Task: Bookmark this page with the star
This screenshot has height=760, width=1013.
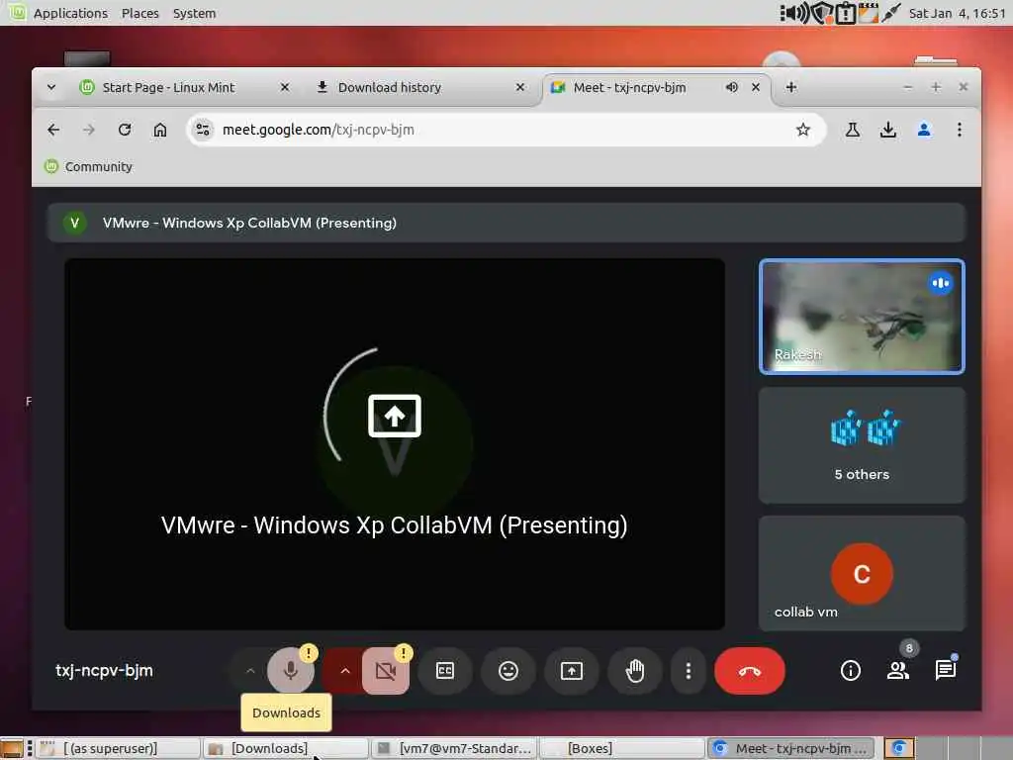Action: pos(803,130)
